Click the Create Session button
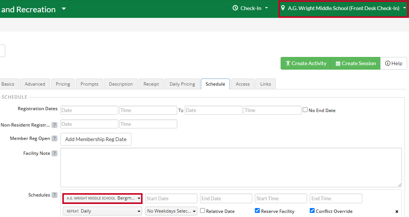This screenshot has width=409, height=217. coord(356,63)
